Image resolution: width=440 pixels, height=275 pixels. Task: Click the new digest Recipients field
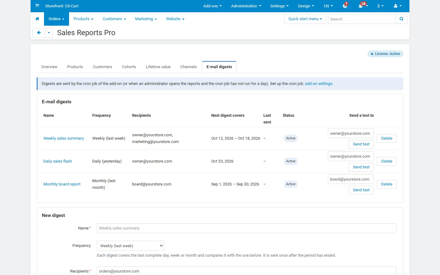(247, 271)
